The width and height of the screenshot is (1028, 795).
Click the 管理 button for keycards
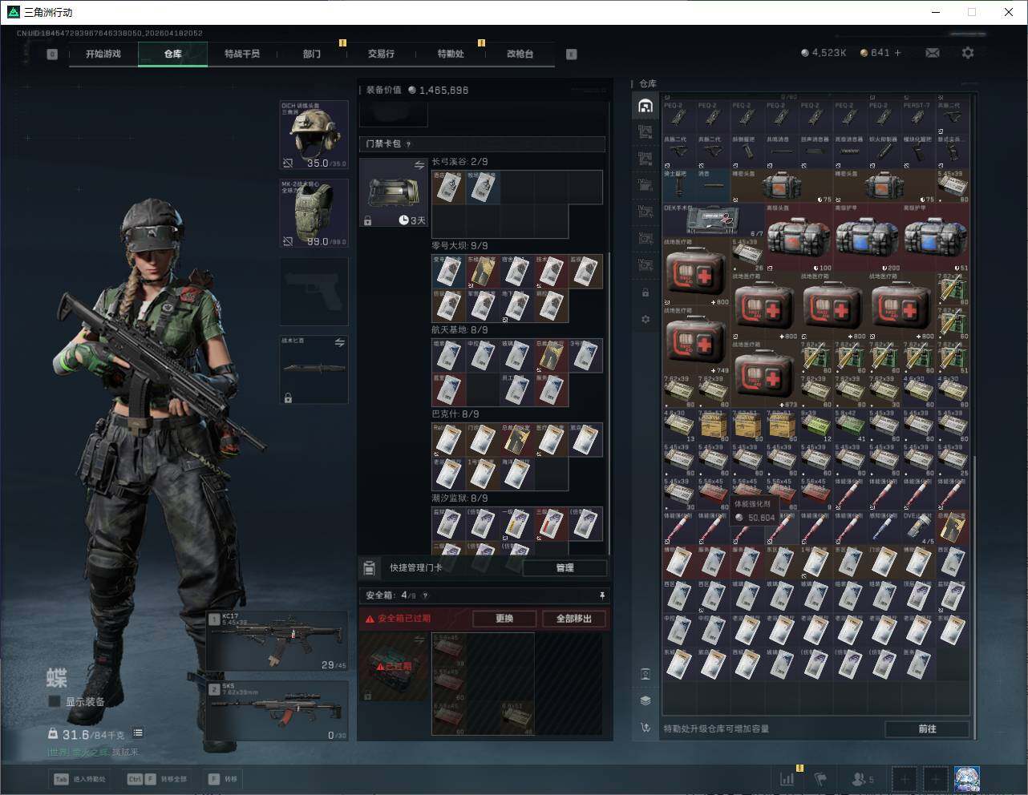(565, 567)
